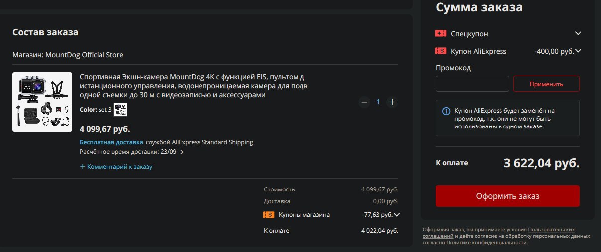Expand the Спецкупон section

[578, 33]
